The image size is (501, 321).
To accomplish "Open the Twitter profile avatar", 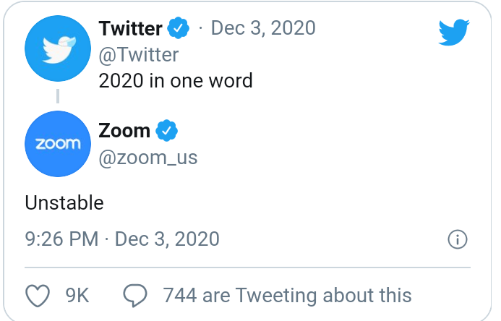I will coord(57,48).
